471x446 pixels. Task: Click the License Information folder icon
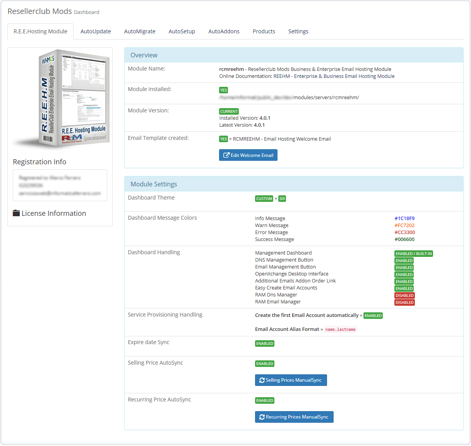tap(16, 213)
